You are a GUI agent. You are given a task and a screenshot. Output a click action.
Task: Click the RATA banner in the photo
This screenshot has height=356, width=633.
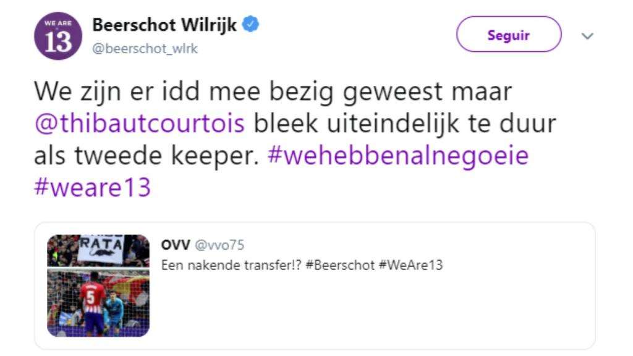coord(100,248)
